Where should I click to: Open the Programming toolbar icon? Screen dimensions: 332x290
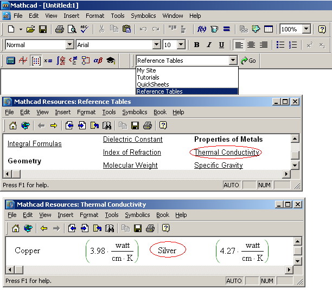tap(86, 61)
